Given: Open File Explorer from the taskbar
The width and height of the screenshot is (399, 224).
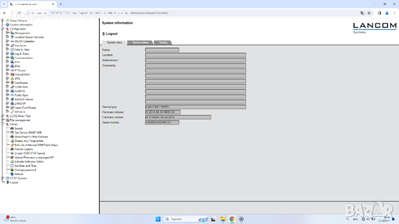Looking at the screenshot, I should [x=223, y=219].
